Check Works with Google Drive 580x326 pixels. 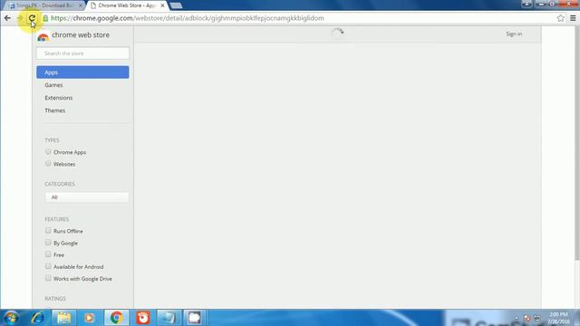tap(48, 278)
